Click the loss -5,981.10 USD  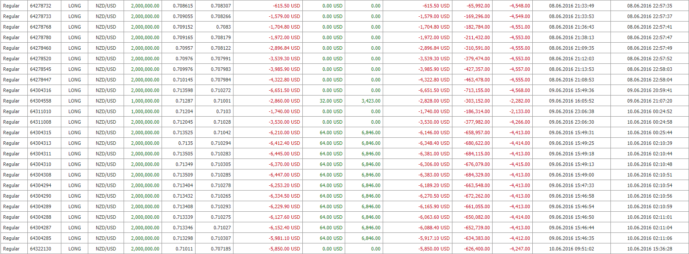click(284, 238)
